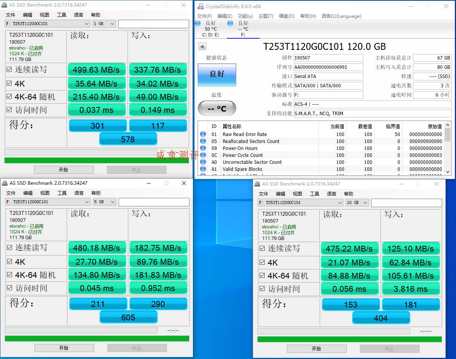This screenshot has height=359, width=456.
Task: Open 主题(T) menu in CrystalDiskInfo
Action: 266,16
